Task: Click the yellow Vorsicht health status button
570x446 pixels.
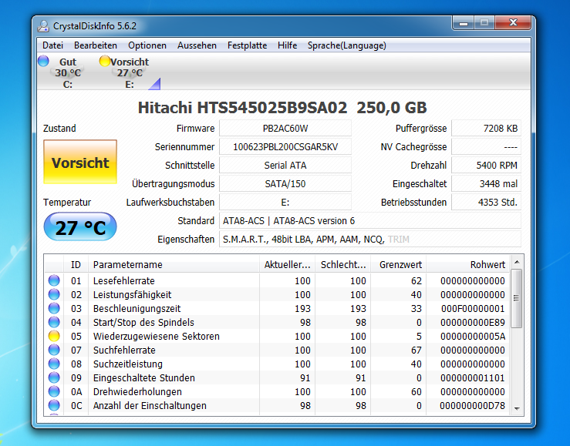Action: [80, 162]
